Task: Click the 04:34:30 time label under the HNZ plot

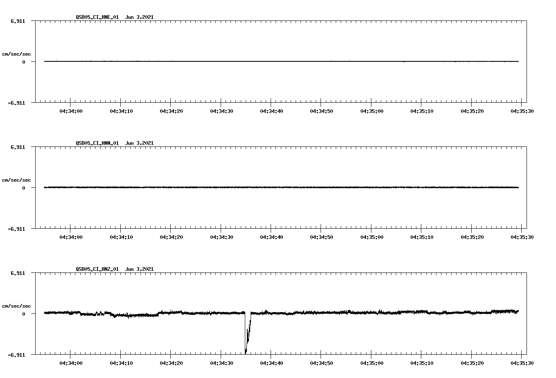Action: 221,363
